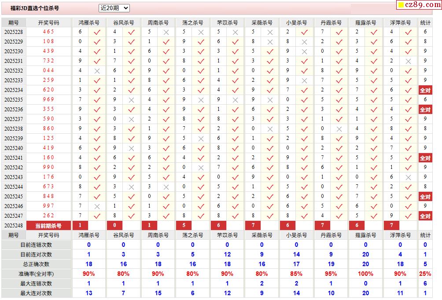Click 总正确次数 value 19 under 丹霞杀号
The height and width of the screenshot is (300, 442).
coord(331,264)
